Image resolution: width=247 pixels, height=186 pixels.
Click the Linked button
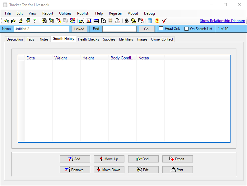click(79, 29)
